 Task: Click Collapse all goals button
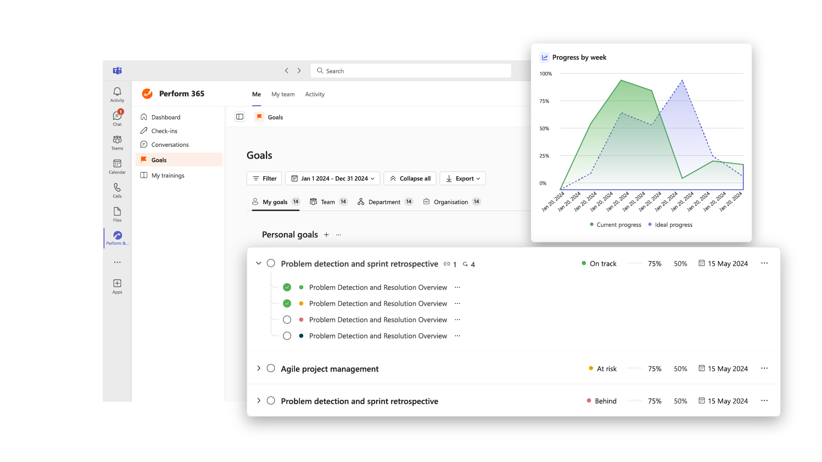pyautogui.click(x=410, y=178)
